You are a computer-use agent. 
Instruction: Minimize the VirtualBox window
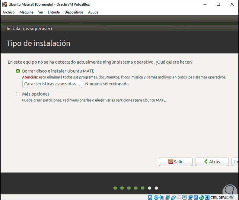tap(205, 4)
